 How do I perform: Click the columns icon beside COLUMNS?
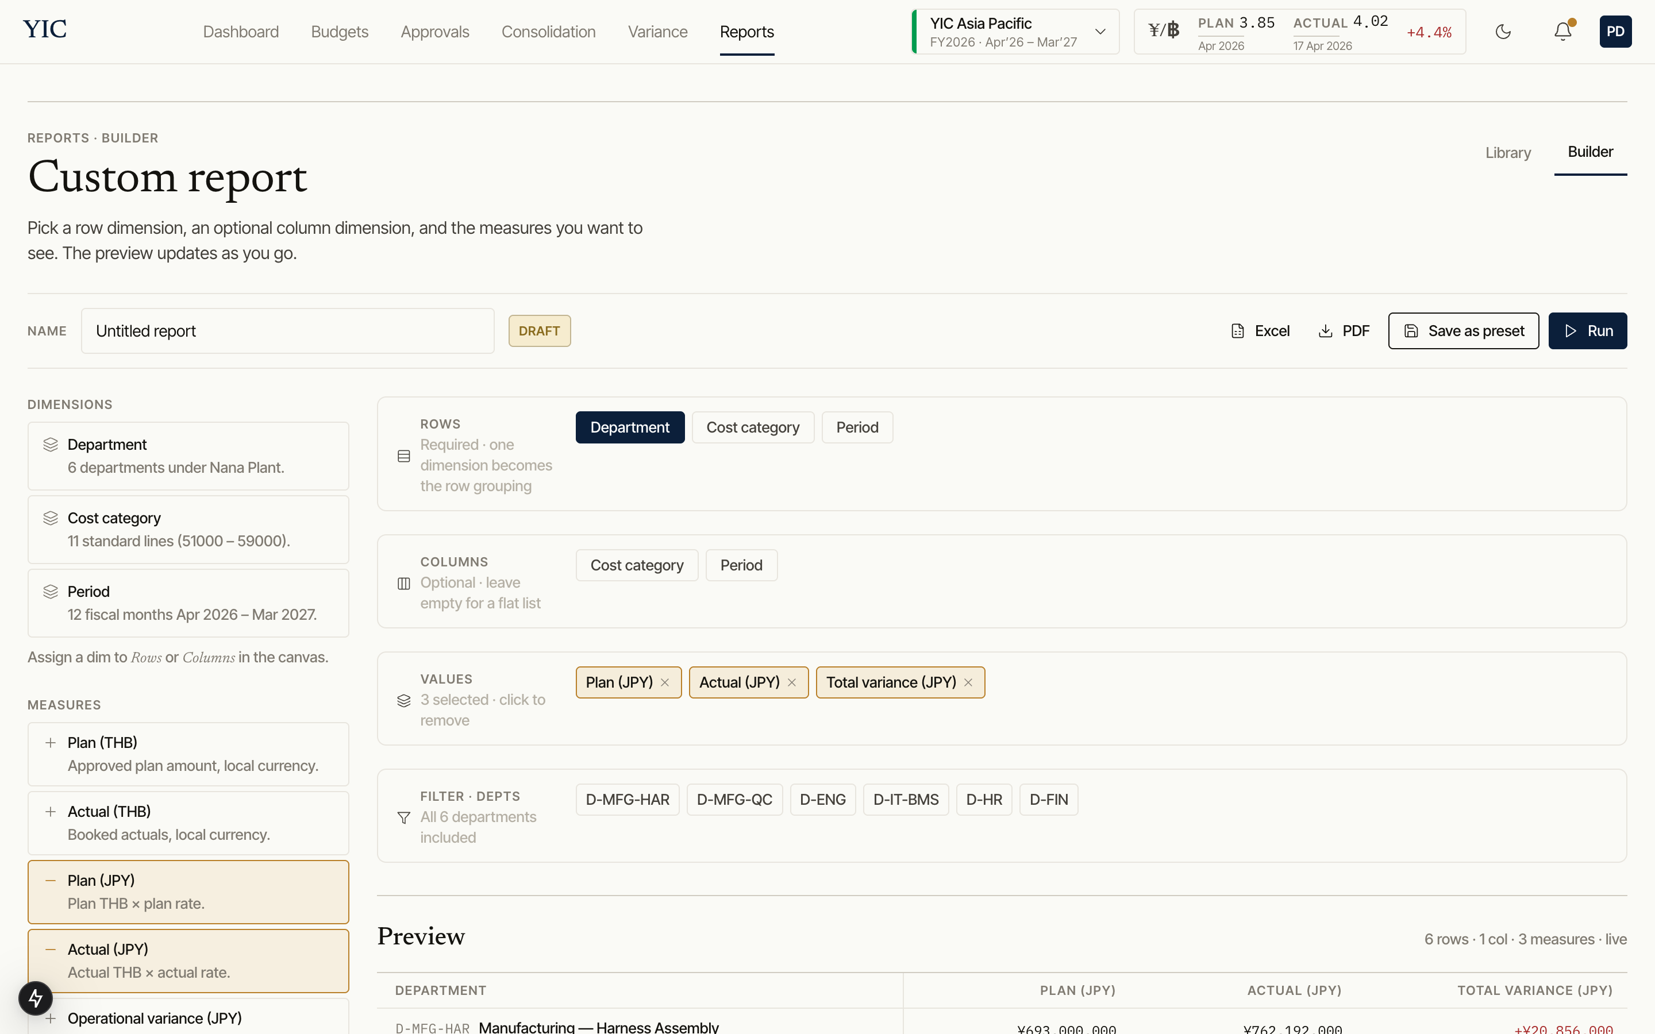(403, 583)
